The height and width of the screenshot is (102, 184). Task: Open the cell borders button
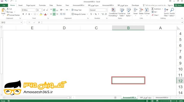tap(35, 14)
